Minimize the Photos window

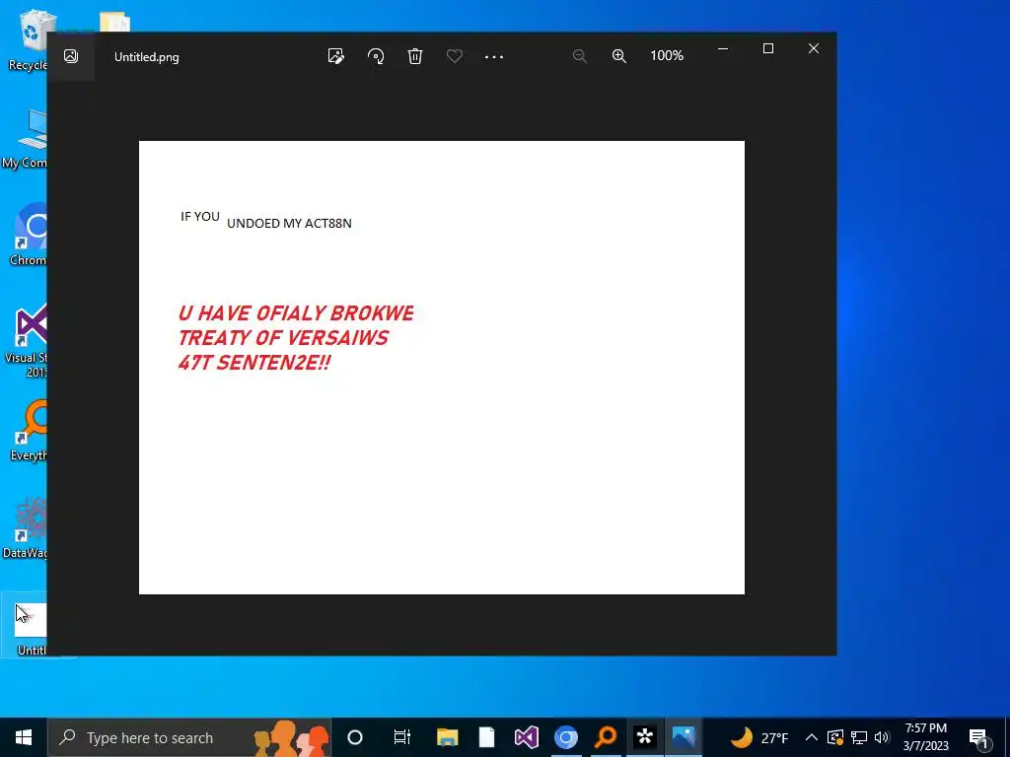(723, 48)
